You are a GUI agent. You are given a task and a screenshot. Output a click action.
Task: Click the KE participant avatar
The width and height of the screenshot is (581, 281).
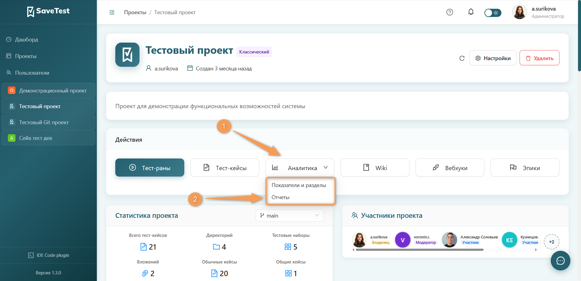click(510, 240)
